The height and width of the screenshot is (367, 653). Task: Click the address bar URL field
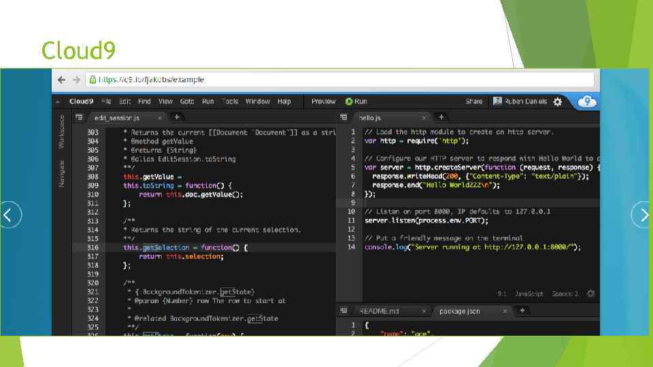click(340, 80)
